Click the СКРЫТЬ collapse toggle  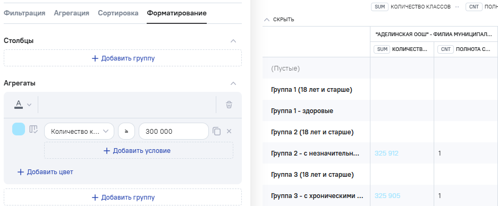[x=279, y=20]
